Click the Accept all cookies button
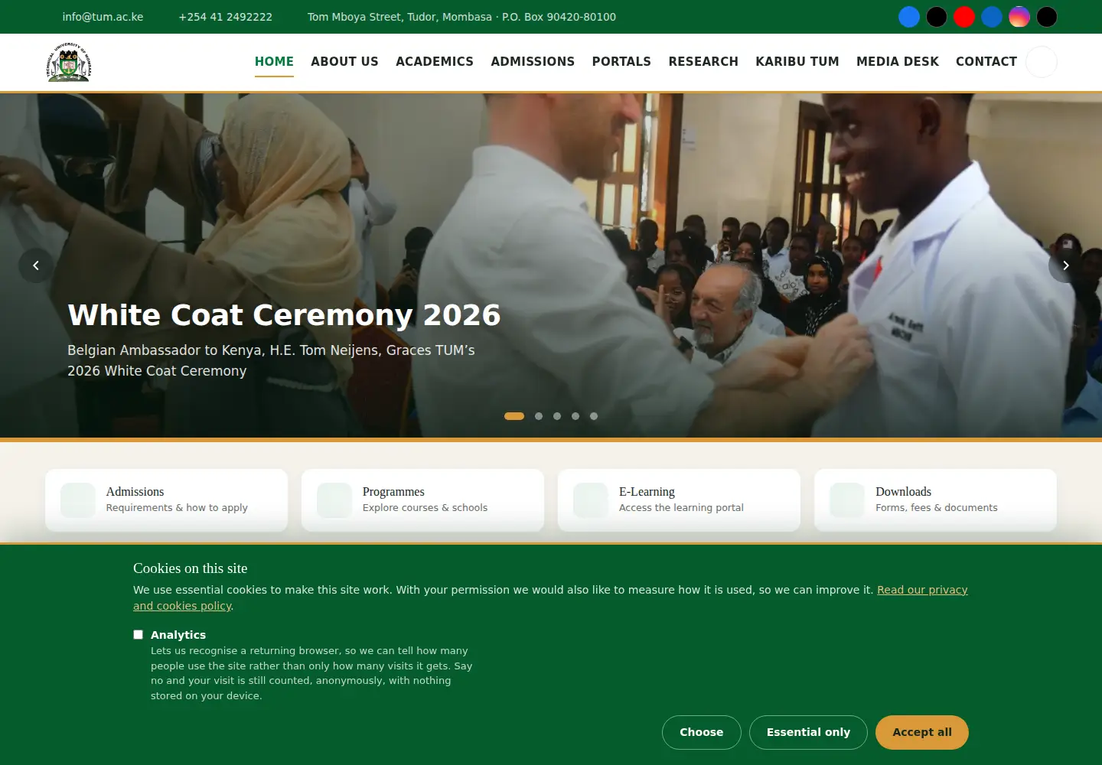This screenshot has width=1102, height=765. tap(922, 732)
